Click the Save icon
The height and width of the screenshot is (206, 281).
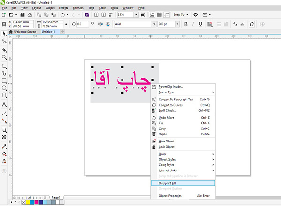pos(22,14)
